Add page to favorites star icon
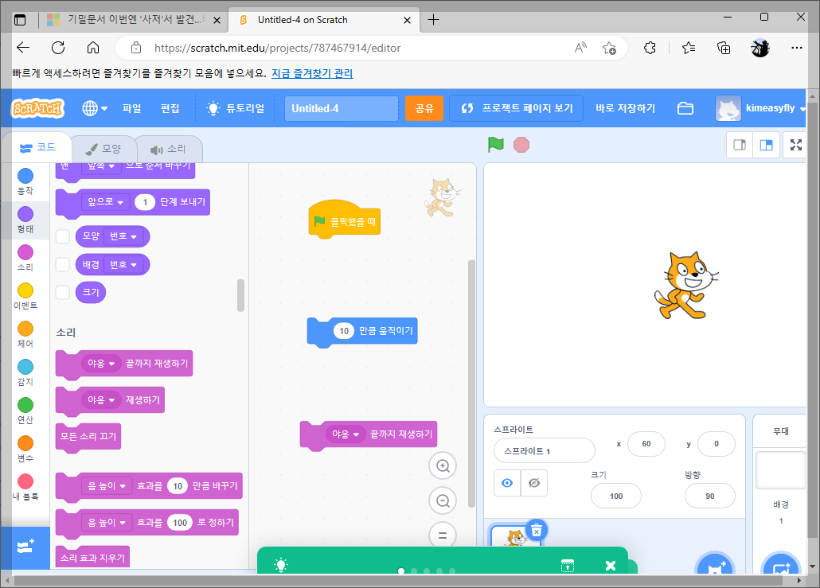The height and width of the screenshot is (588, 820). tap(609, 48)
